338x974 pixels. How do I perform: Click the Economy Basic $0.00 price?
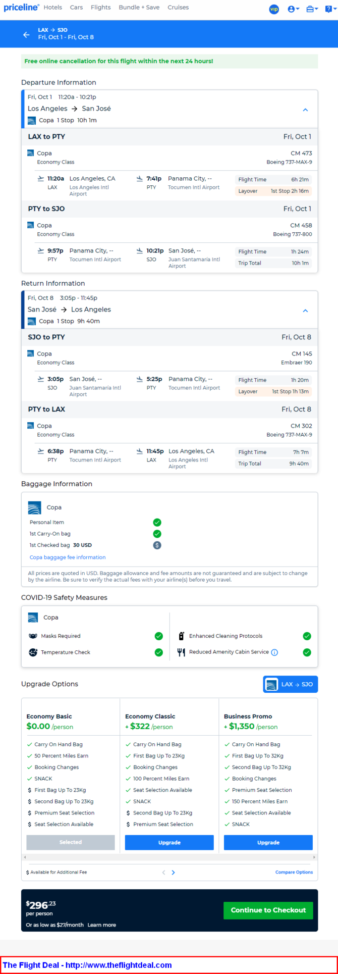(x=49, y=727)
